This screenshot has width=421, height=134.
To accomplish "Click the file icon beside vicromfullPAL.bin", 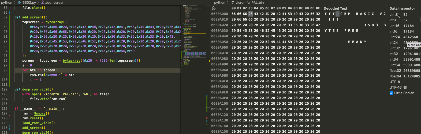I will (233, 2).
